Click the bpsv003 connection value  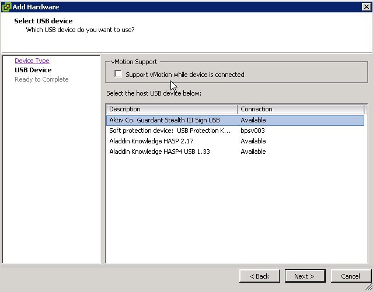(x=253, y=131)
